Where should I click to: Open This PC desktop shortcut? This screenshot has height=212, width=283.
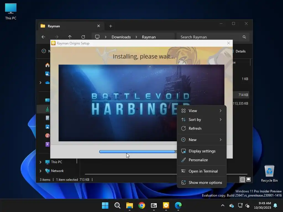[11, 11]
